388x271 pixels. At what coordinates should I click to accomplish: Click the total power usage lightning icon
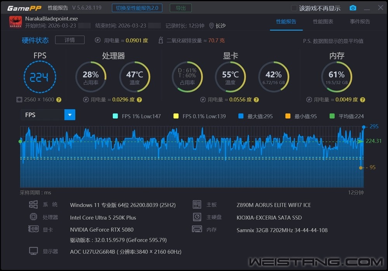click(98, 40)
